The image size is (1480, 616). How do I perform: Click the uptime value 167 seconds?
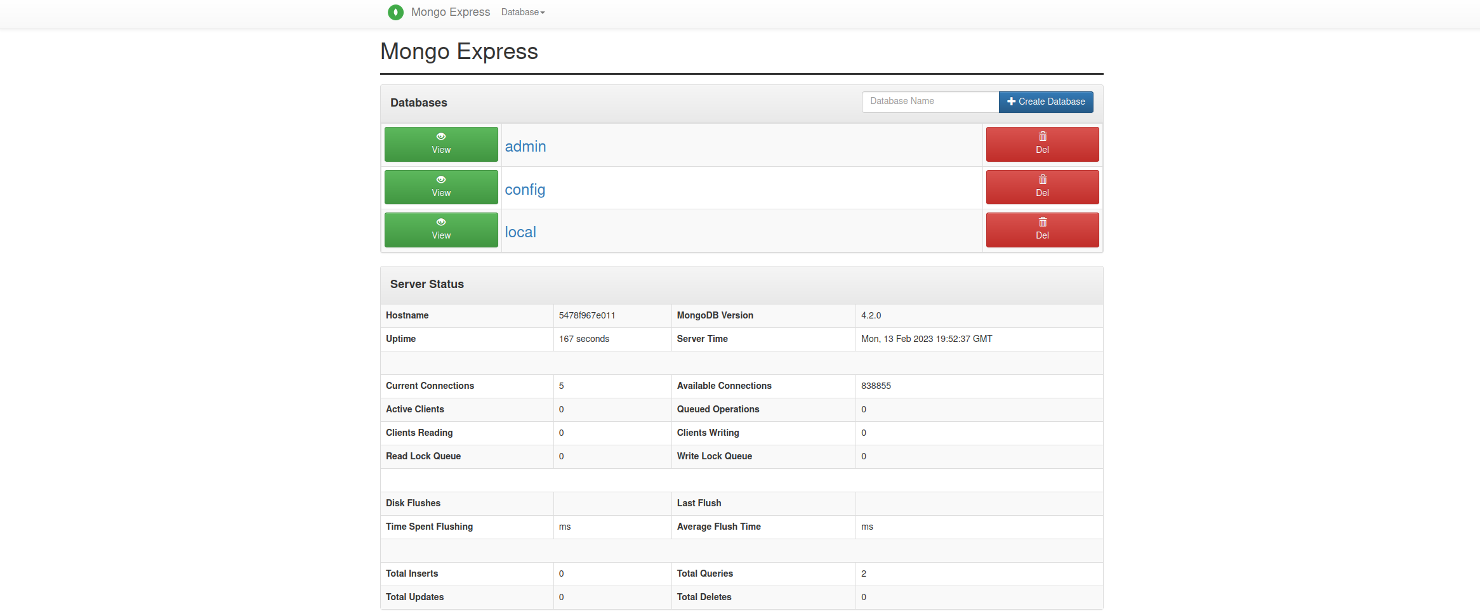[584, 339]
